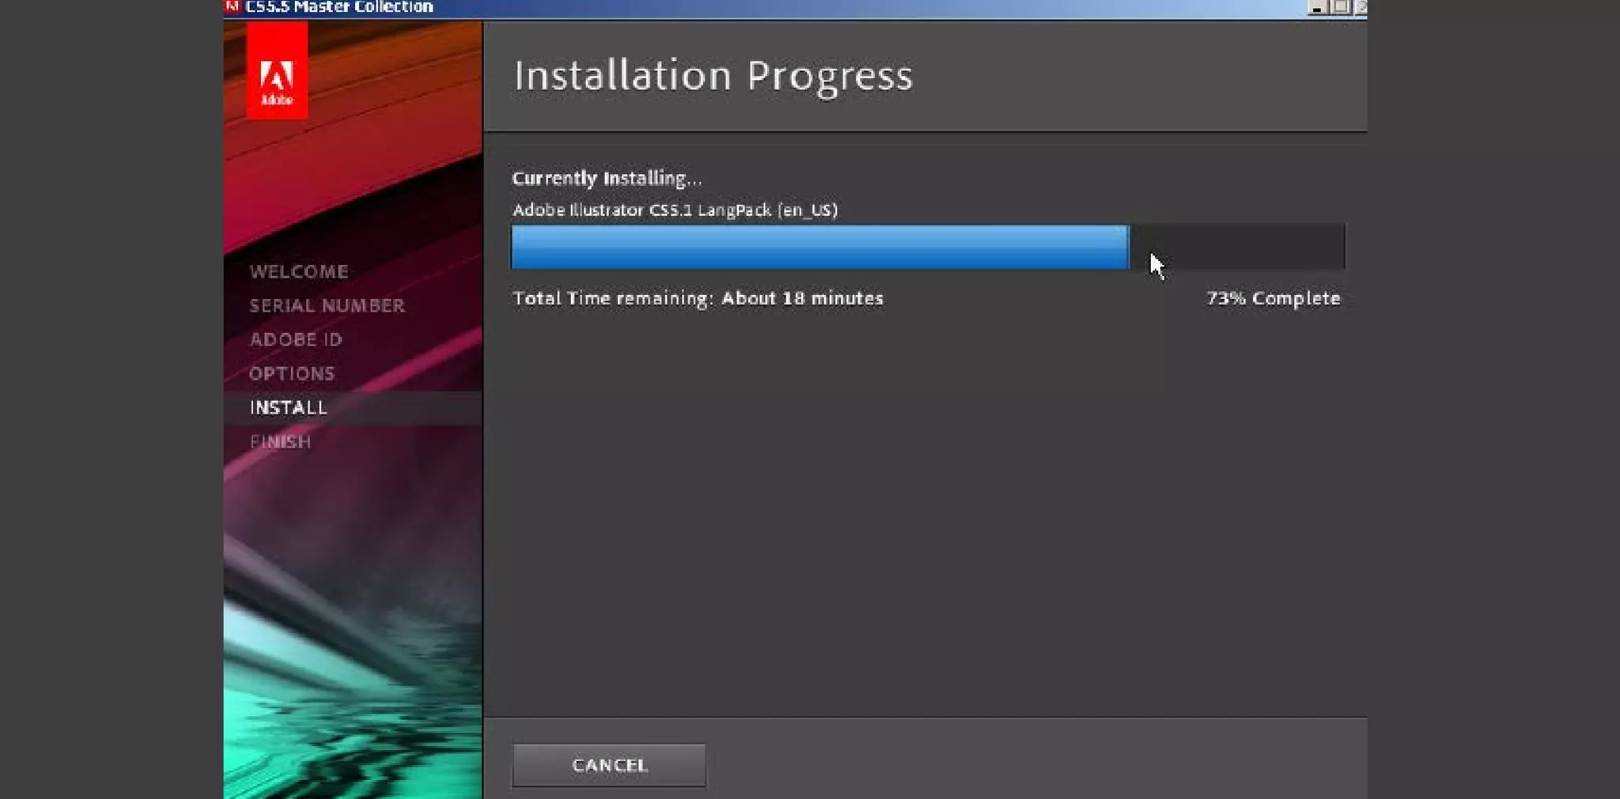Select the Adobe ID step
Screen dimensions: 1620x799
tap(296, 339)
